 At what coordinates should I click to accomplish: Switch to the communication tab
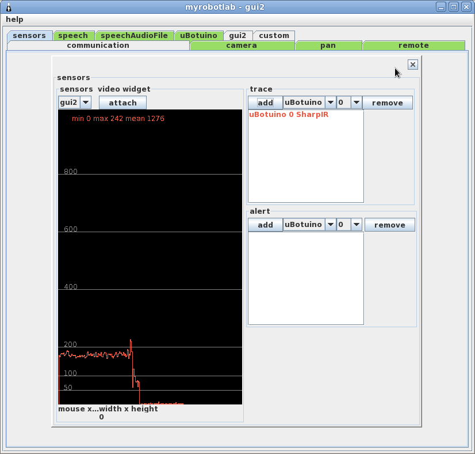pyautogui.click(x=98, y=45)
